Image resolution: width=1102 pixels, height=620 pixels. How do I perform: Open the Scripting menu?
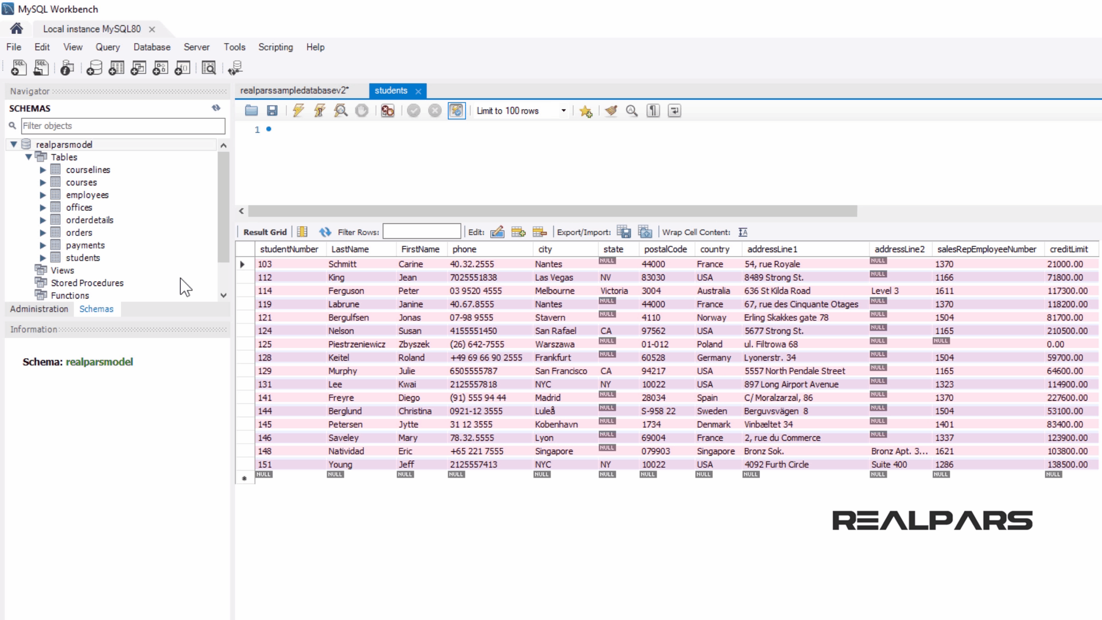pyautogui.click(x=275, y=47)
